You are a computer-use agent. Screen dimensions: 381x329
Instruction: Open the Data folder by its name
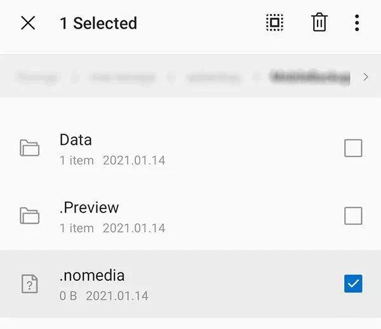(x=76, y=140)
